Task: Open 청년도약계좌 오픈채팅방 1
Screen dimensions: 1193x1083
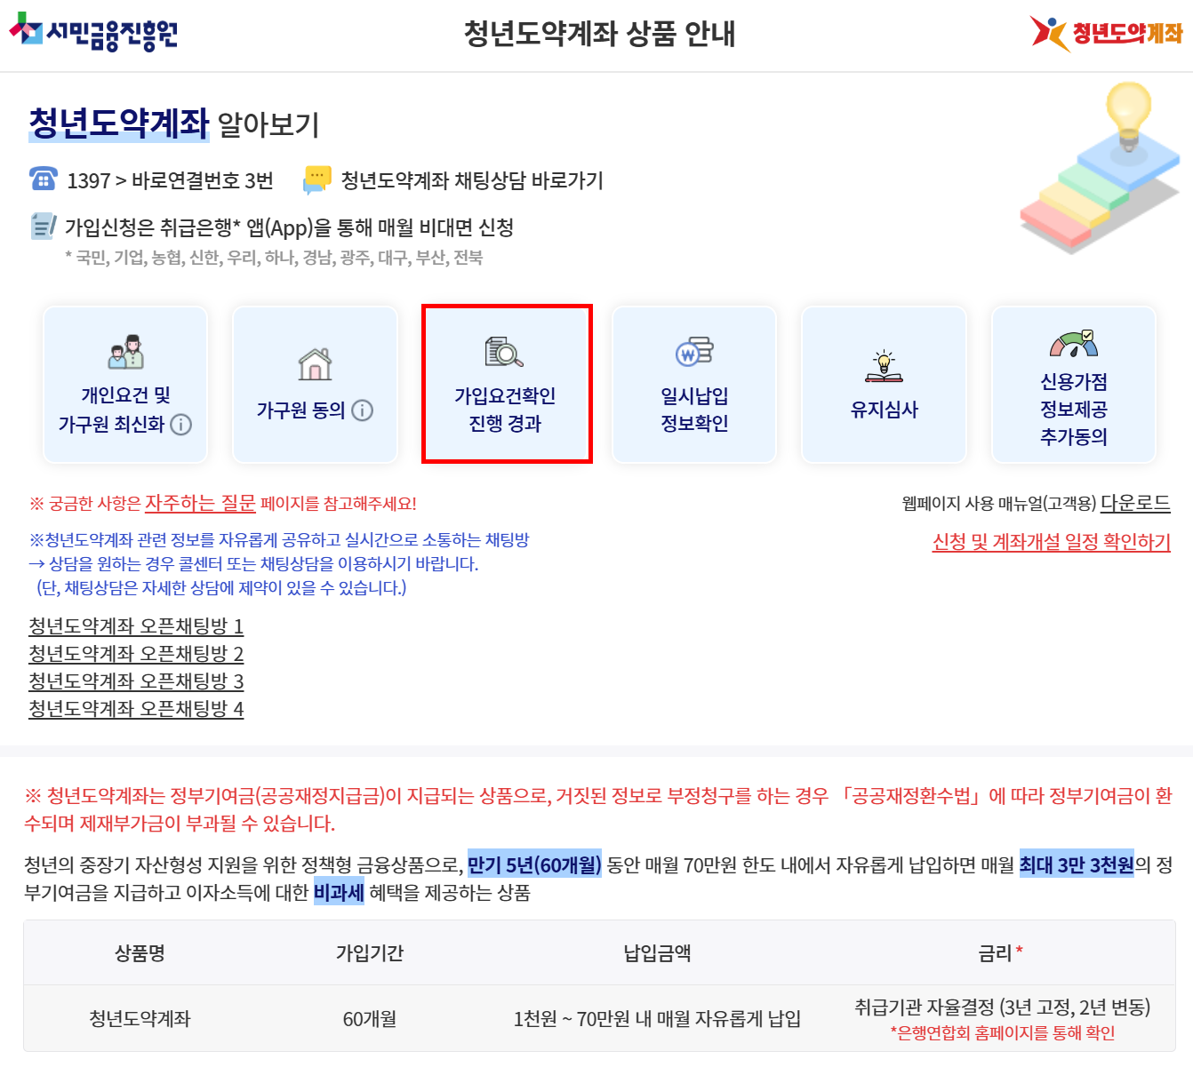Action: tap(136, 626)
